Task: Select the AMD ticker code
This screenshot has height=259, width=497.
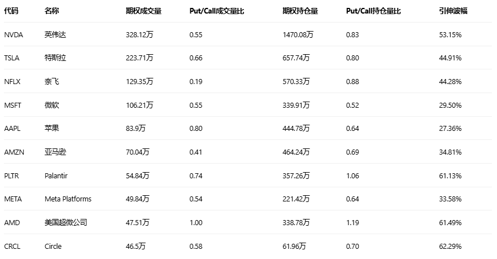Action: tap(11, 222)
